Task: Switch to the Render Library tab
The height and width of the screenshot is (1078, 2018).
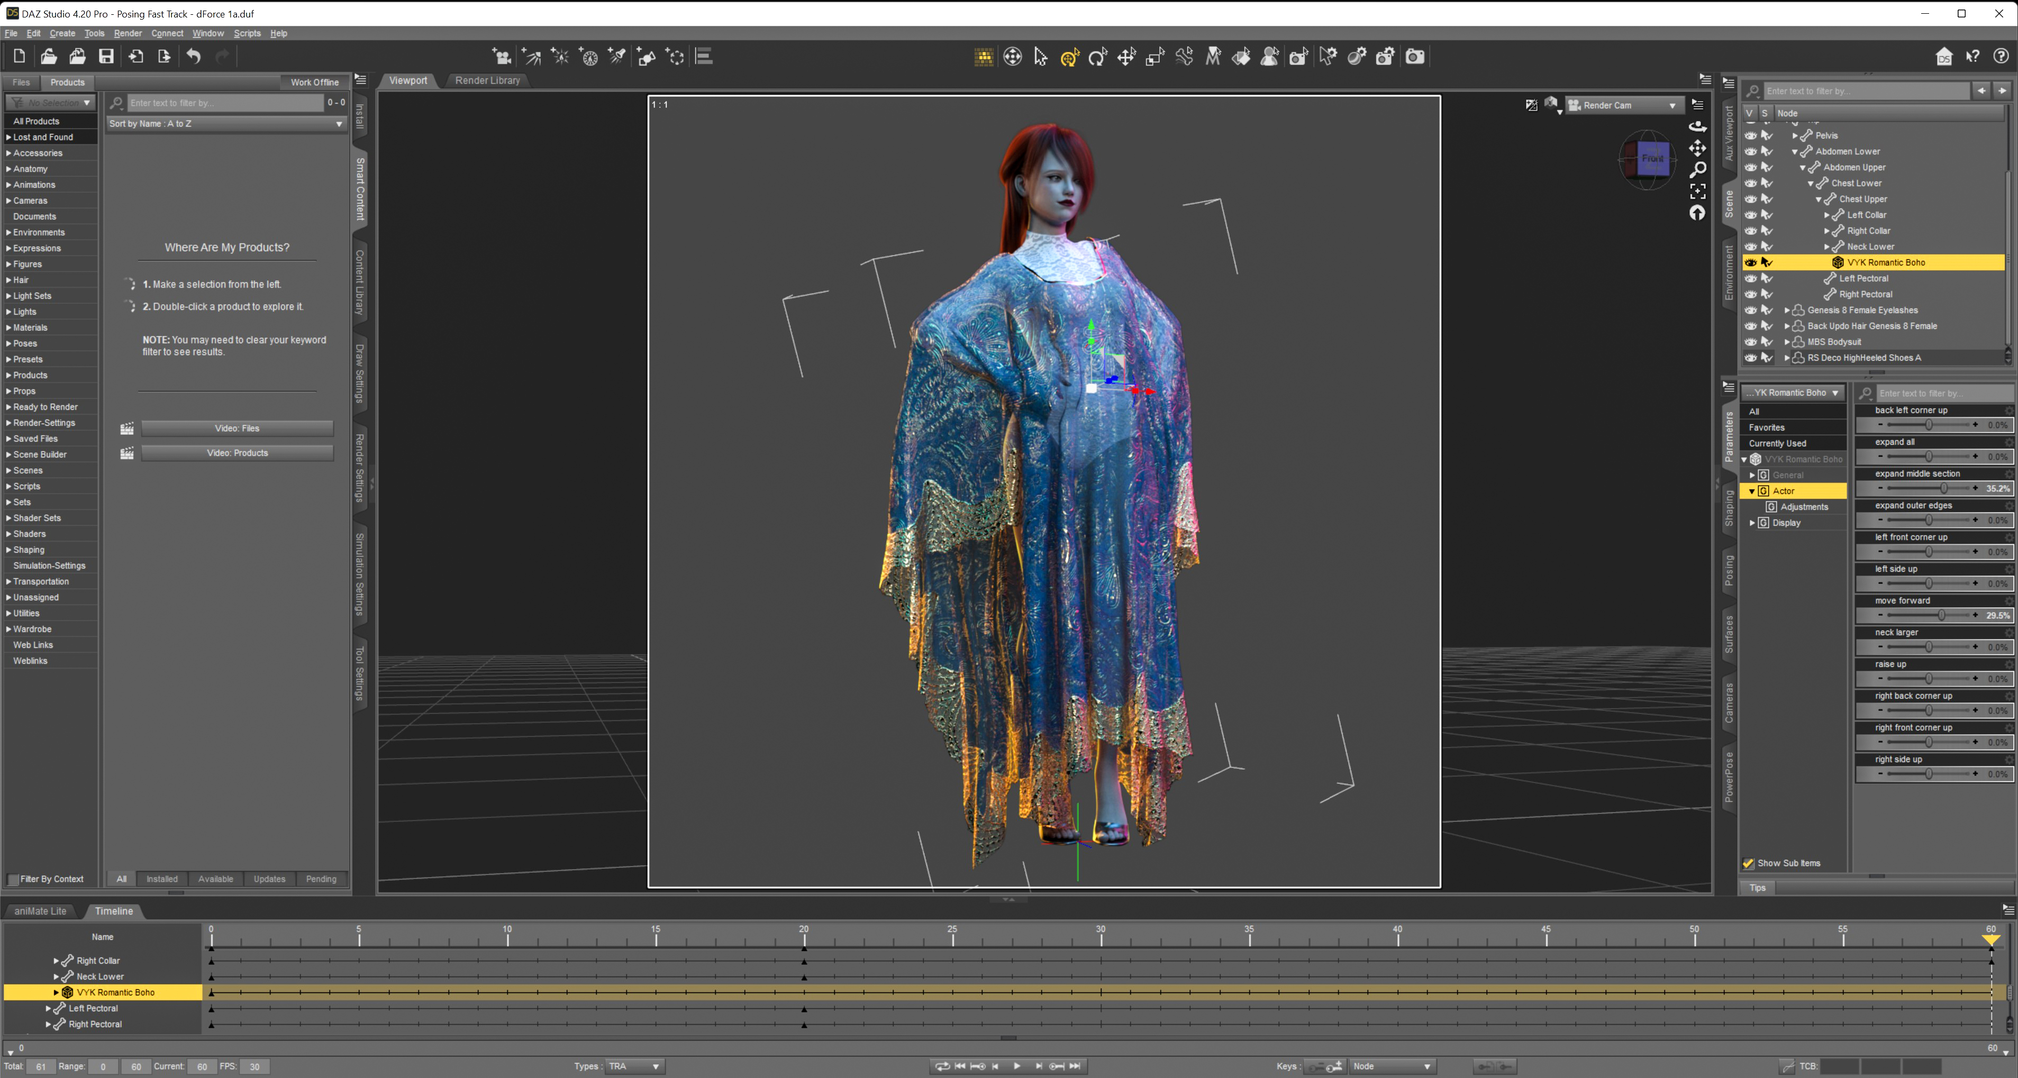Action: click(x=486, y=81)
